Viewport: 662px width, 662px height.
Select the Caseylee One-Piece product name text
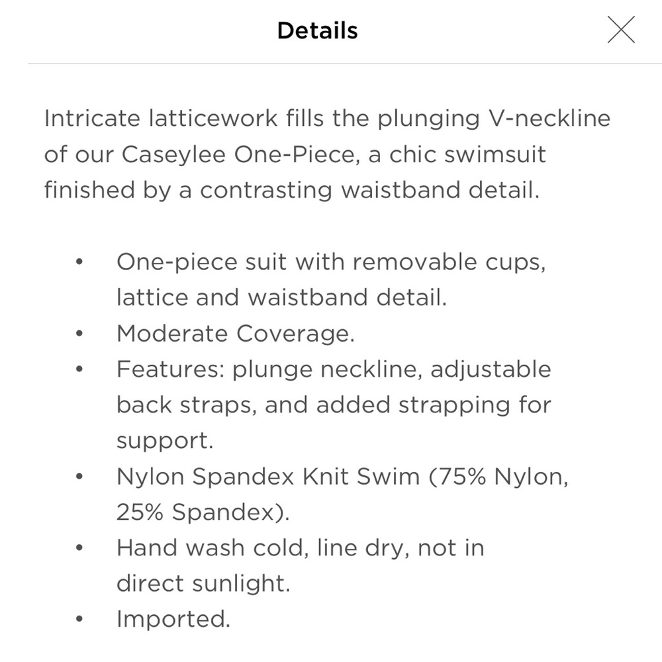(238, 154)
